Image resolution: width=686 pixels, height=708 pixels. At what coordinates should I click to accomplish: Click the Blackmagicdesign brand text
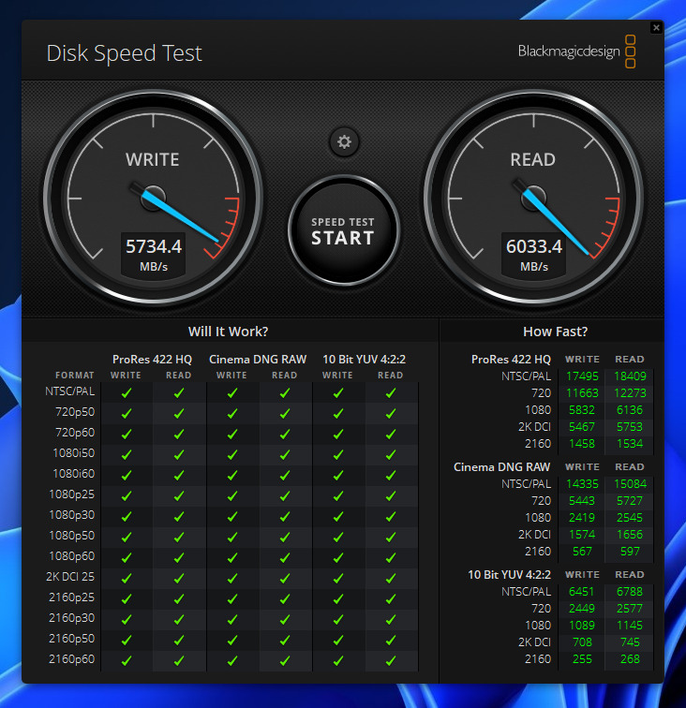568,52
